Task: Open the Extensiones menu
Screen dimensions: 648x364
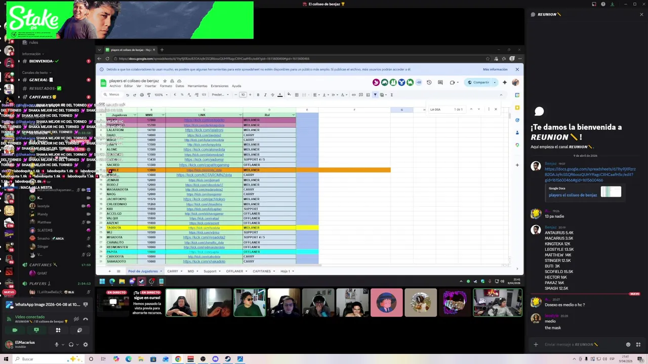Action: coord(220,86)
